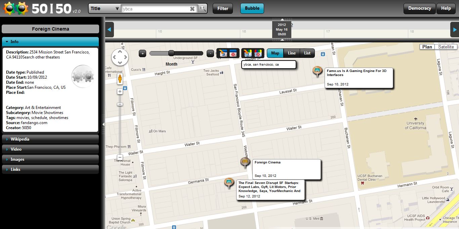Click the Foreign Cinema map pin

pos(245,163)
